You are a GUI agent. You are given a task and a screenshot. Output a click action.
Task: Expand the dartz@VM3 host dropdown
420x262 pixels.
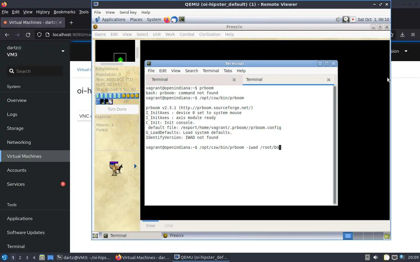63,51
